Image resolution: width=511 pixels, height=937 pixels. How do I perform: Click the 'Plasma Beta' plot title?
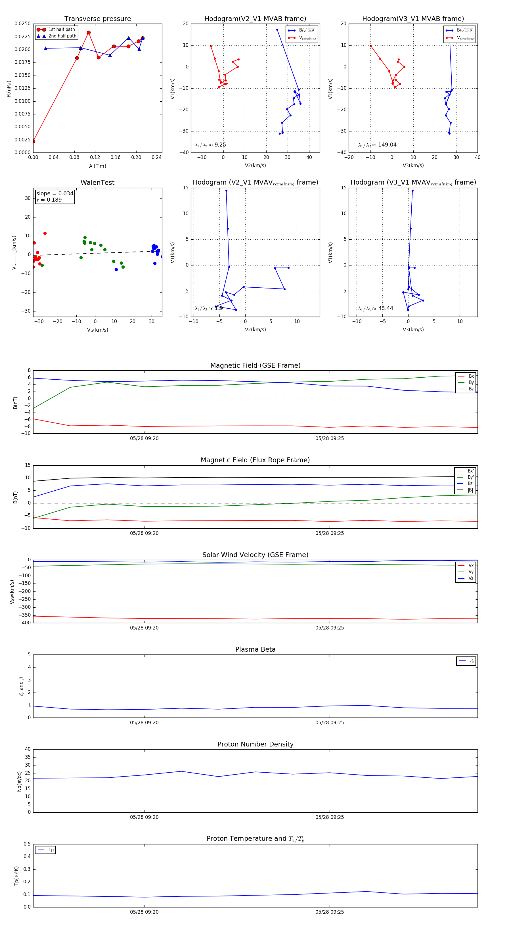coord(255,650)
